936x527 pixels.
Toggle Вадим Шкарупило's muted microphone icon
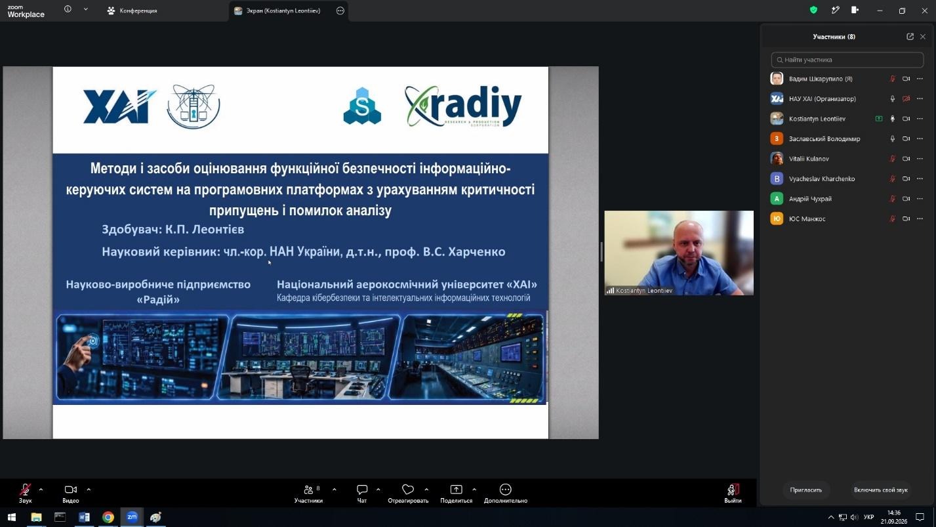coord(892,79)
